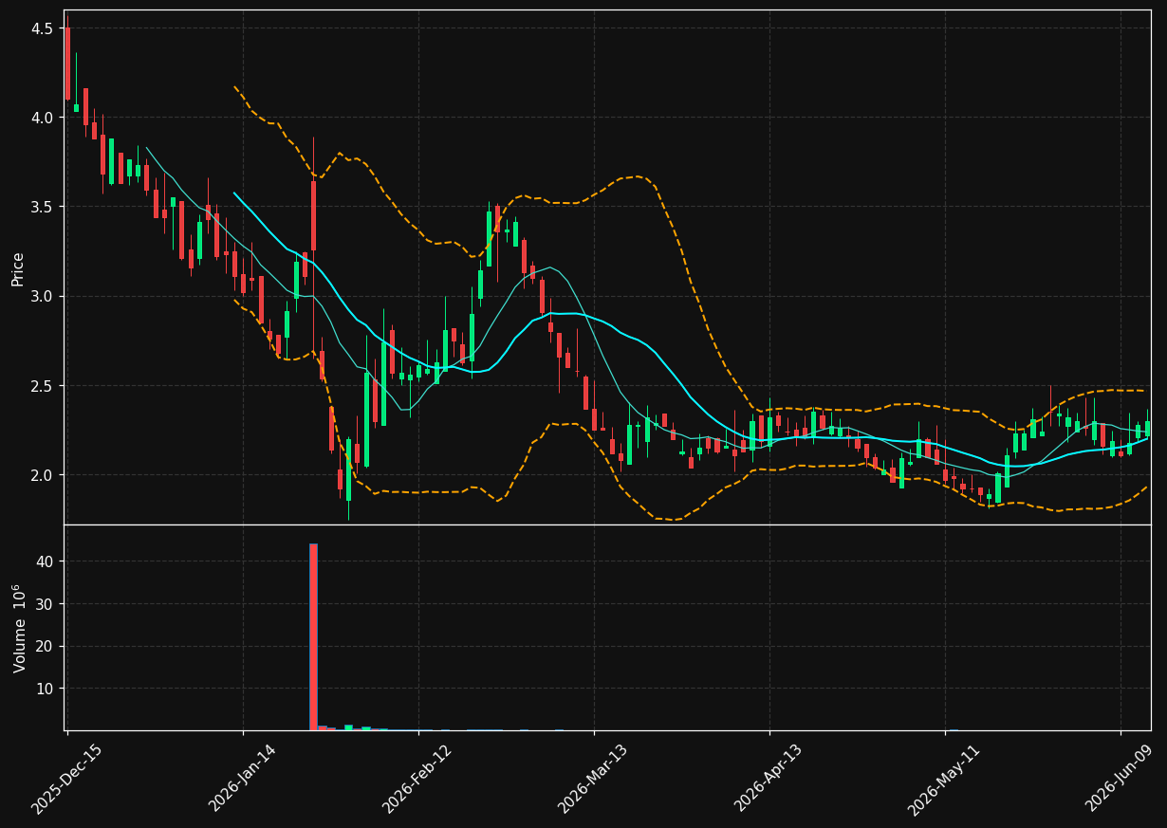Screen dimensions: 1167x828
Task: Click the 2026-Apr-13 date label
Action: tap(769, 779)
